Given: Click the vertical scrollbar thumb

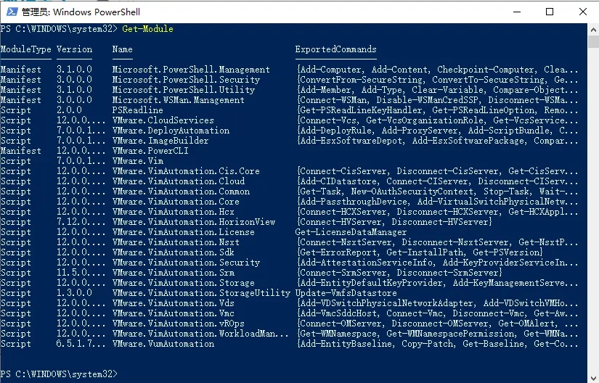Looking at the screenshot, I should pos(593,41).
